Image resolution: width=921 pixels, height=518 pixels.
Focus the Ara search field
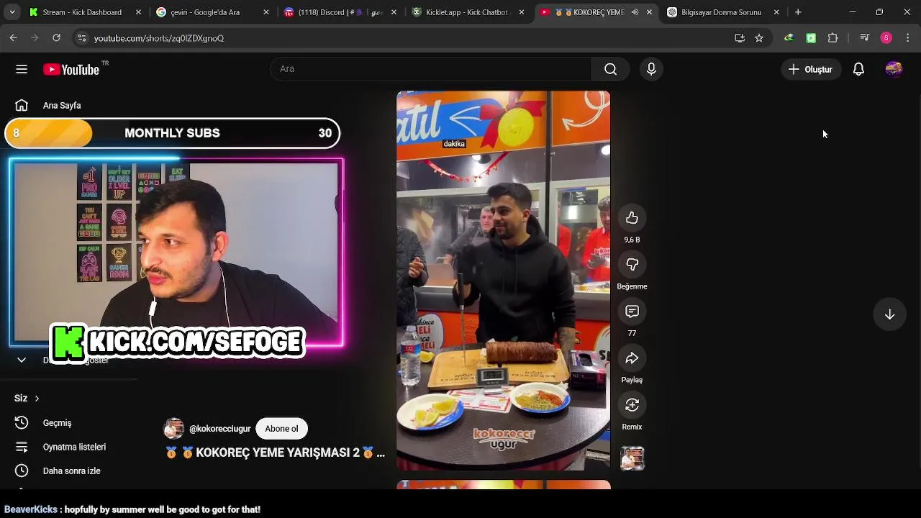[431, 69]
